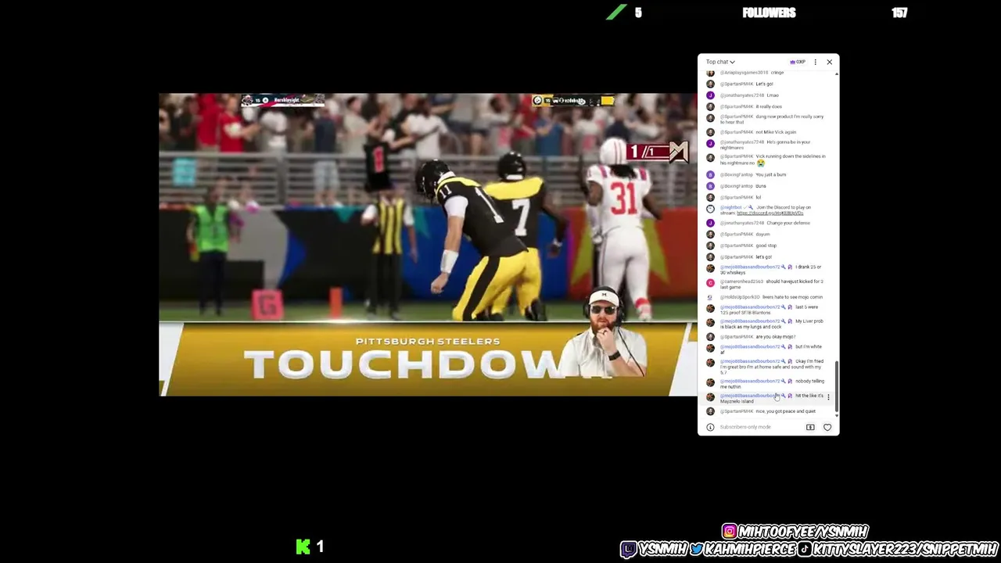Image resolution: width=1001 pixels, height=563 pixels.
Task: Click 'dang new product' message by SpartanPM4K
Action: 771,119
